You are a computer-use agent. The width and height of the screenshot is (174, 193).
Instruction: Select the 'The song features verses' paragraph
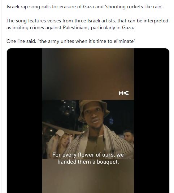click(x=87, y=24)
